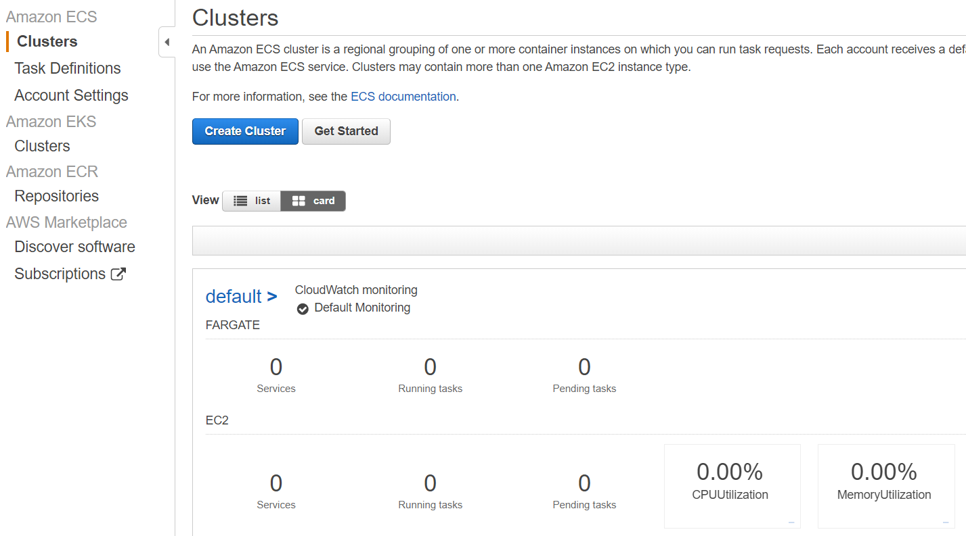Click EC2 Pending tasks count
Viewport: 966px width, 536px height.
(x=584, y=483)
